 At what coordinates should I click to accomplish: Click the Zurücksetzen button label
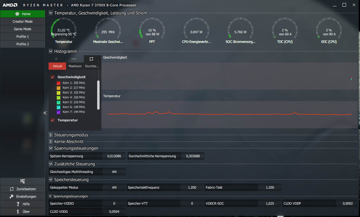(x=26, y=189)
